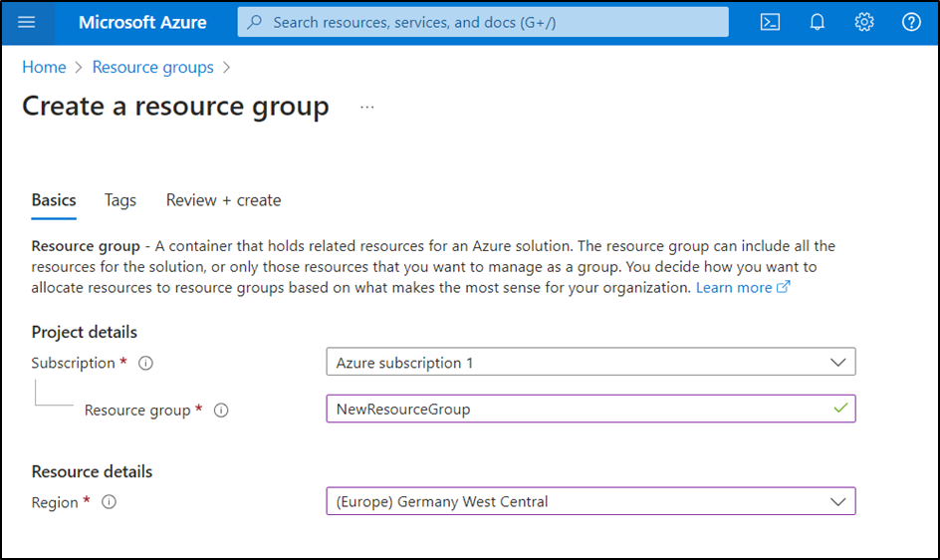
Task: Switch to the Tags tab
Action: pyautogui.click(x=120, y=200)
